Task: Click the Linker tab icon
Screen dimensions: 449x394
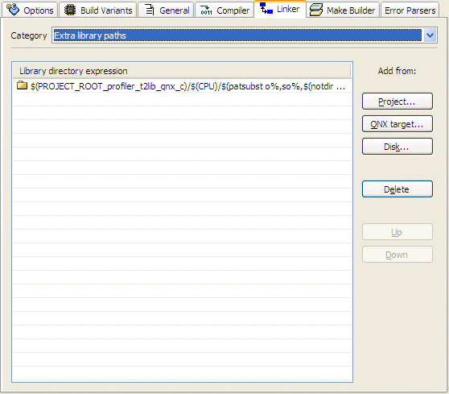Action: tap(266, 8)
